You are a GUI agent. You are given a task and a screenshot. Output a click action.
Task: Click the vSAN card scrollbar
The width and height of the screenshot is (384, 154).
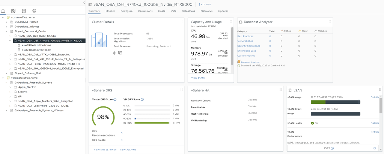pyautogui.click(x=381, y=106)
